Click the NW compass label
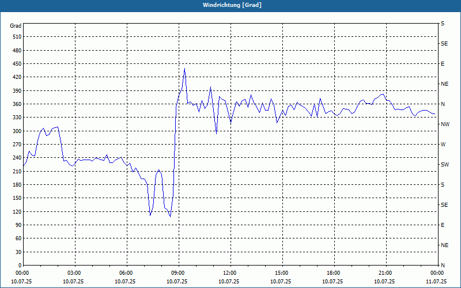 point(445,124)
